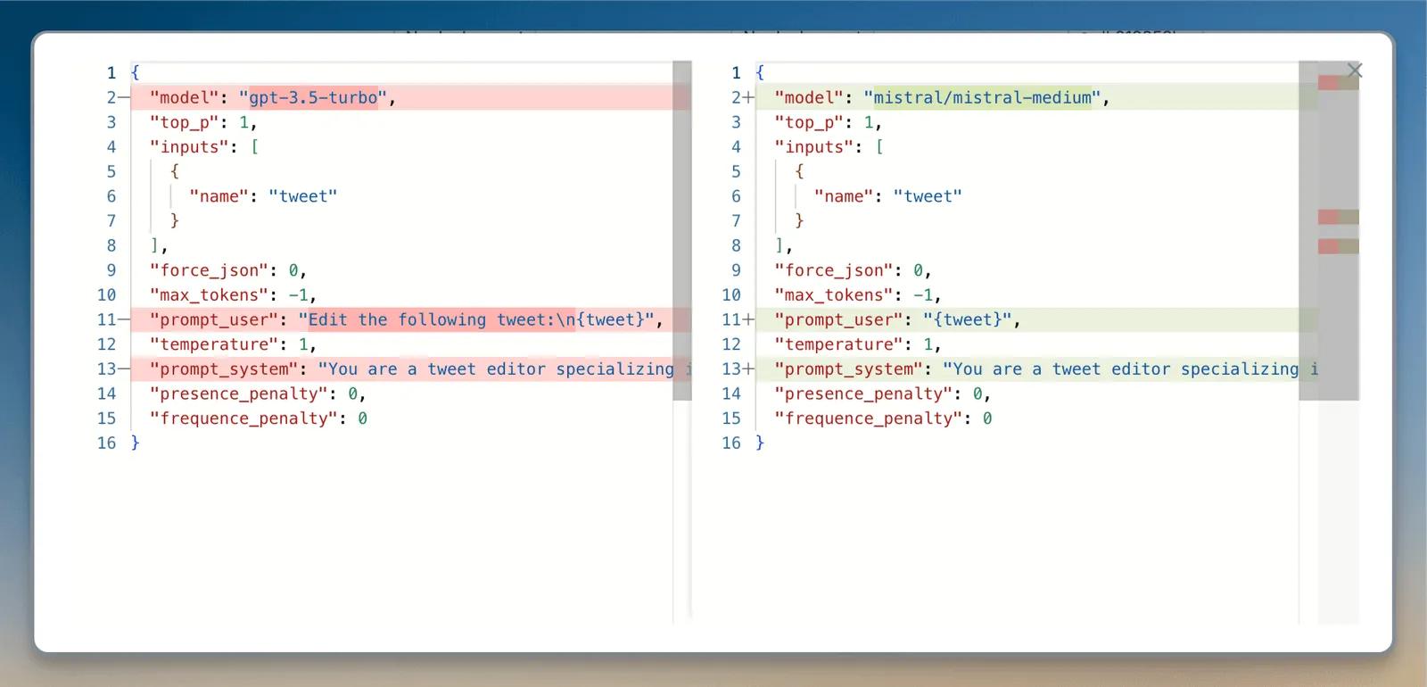Click "force_json": 0 in right pane
The height and width of the screenshot is (687, 1427).
tap(853, 270)
